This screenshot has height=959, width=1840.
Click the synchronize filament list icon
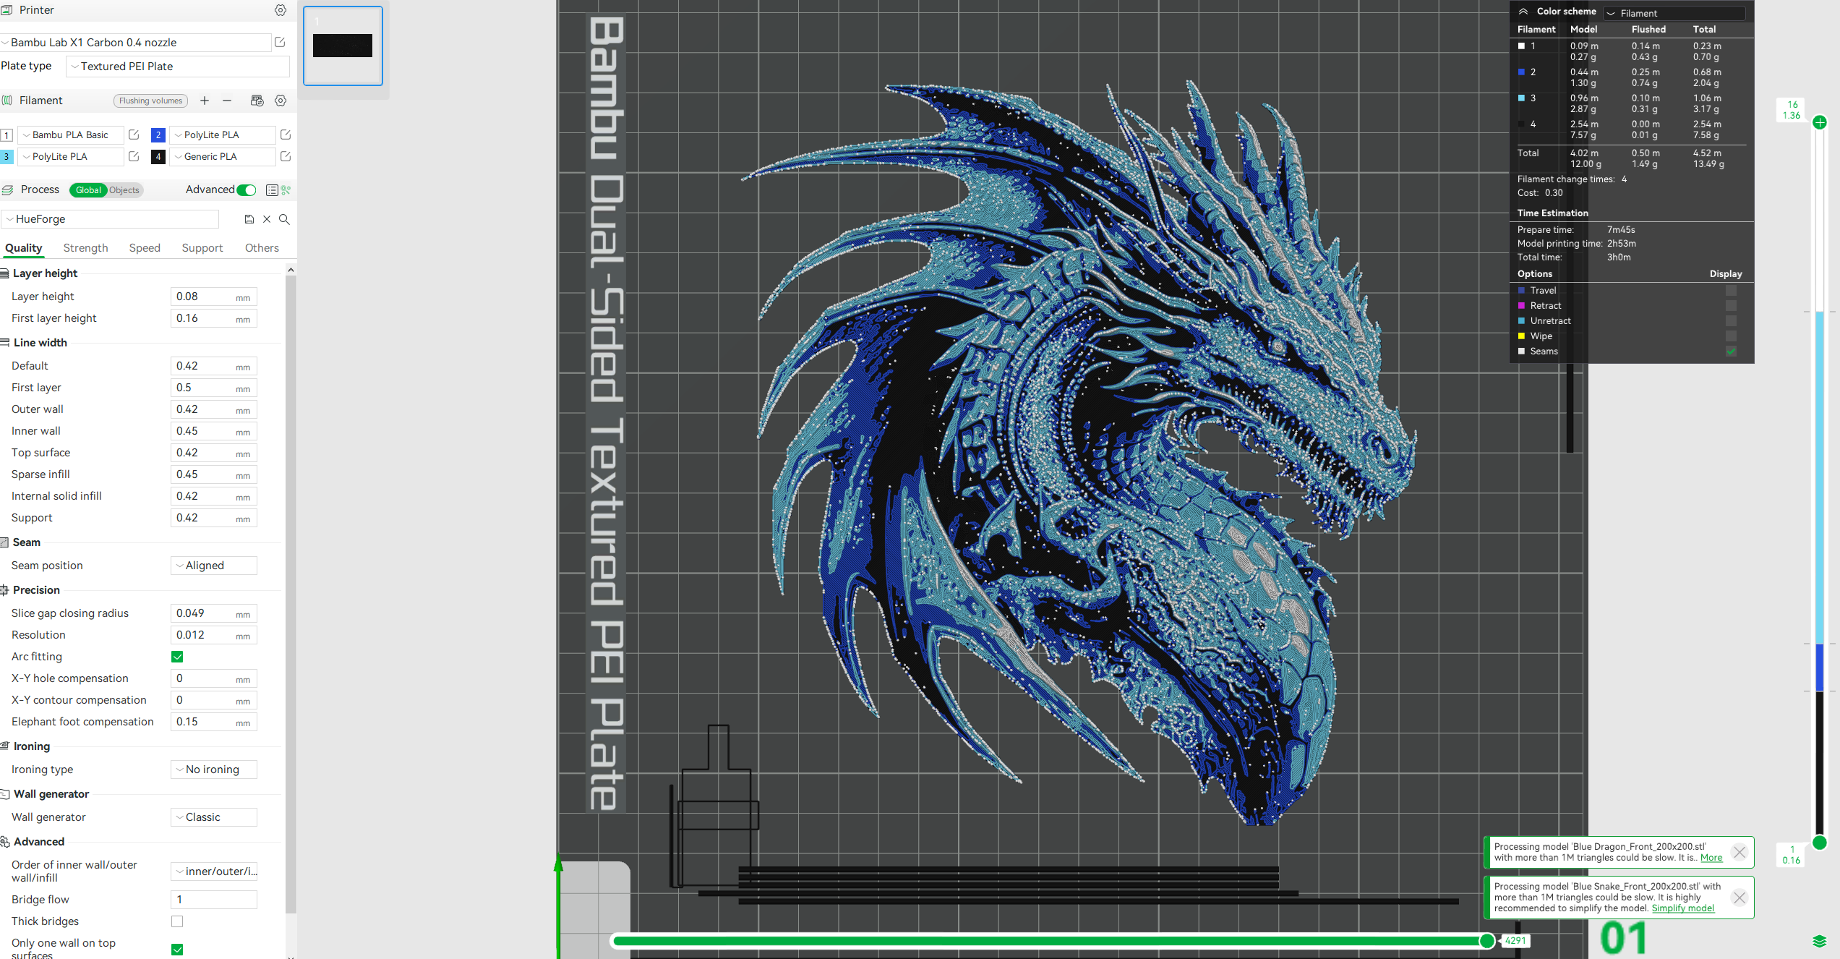click(257, 101)
